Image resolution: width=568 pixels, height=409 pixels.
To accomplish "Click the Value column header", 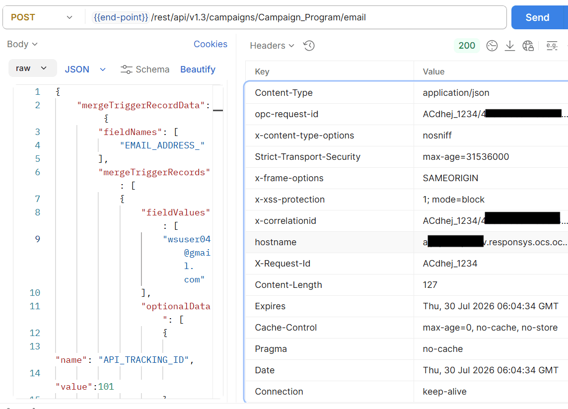I will pyautogui.click(x=433, y=72).
